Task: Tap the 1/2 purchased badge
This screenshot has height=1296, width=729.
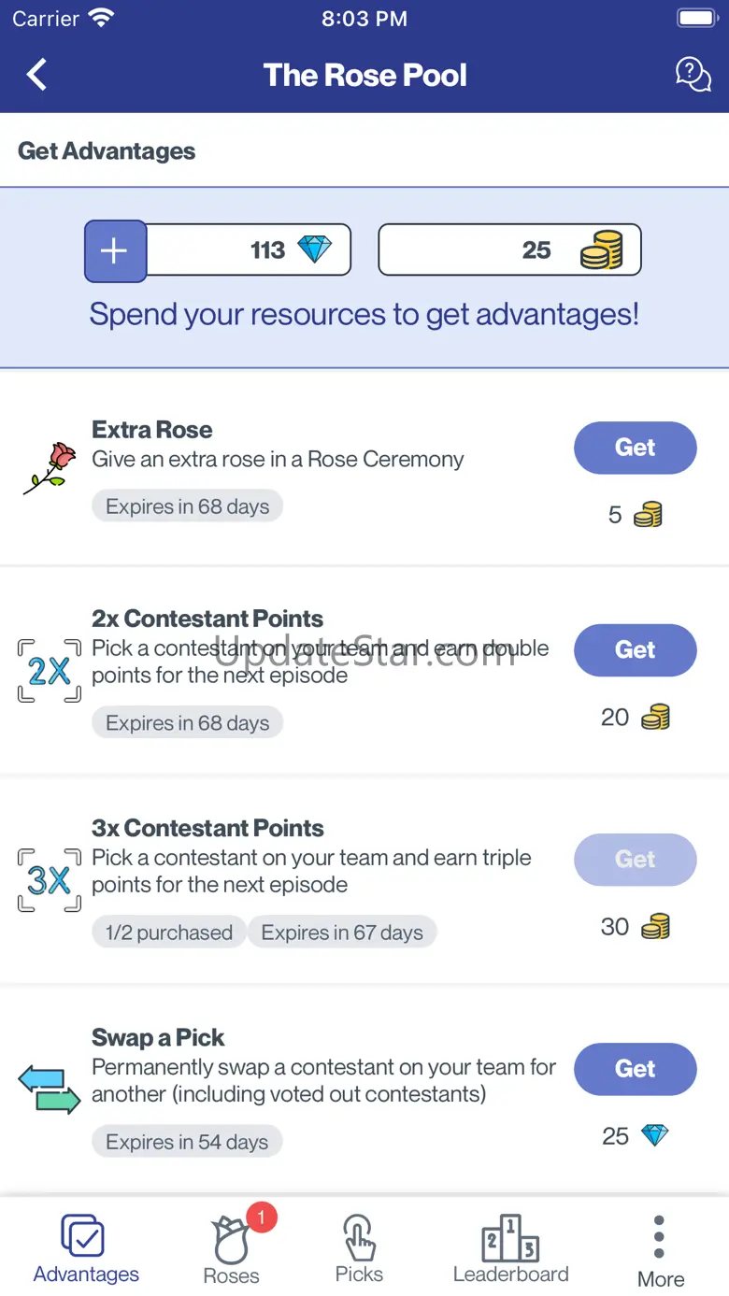Action: click(x=169, y=933)
